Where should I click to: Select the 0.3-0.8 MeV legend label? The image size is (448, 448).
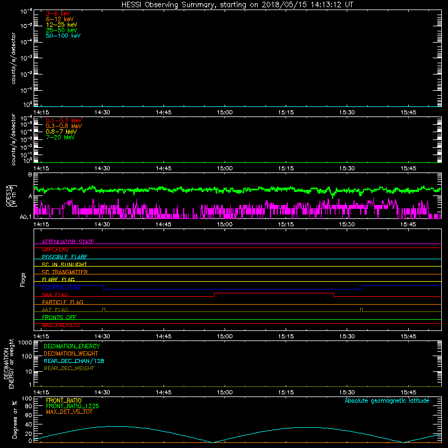[x=64, y=126]
